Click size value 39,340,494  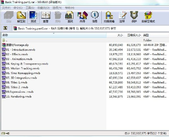tap(116, 50)
